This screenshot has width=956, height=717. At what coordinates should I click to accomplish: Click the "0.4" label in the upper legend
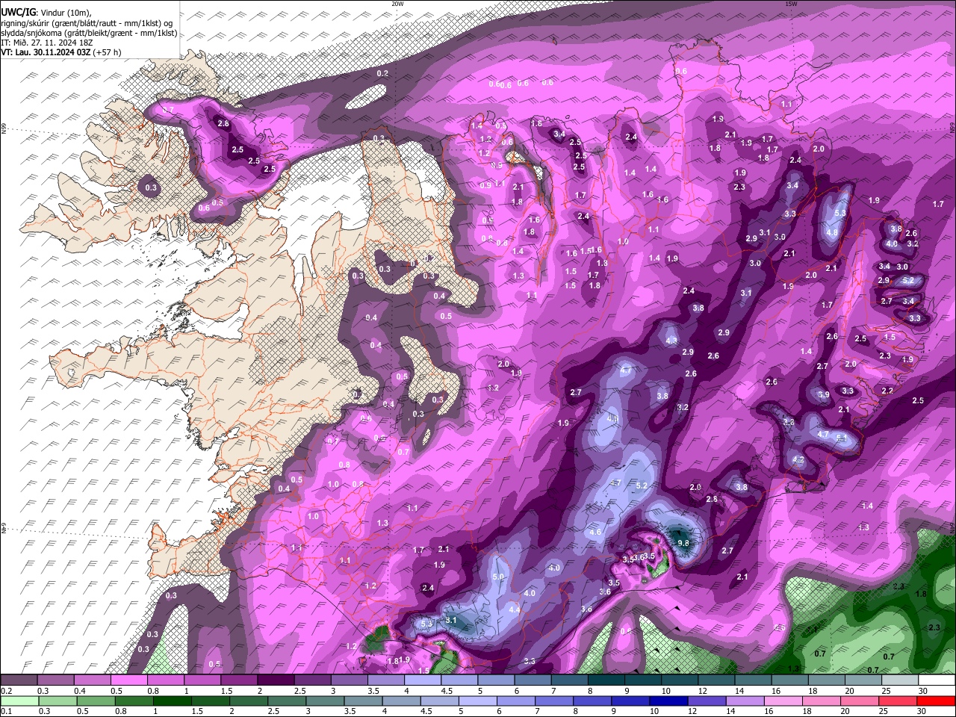[80, 691]
